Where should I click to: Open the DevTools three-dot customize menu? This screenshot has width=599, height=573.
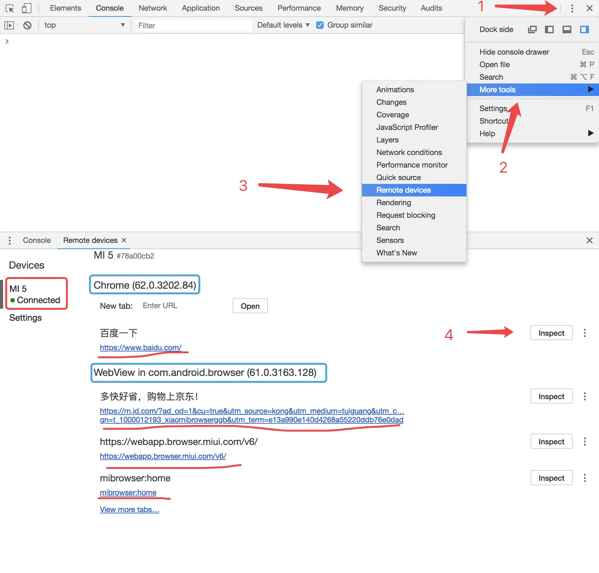[572, 8]
